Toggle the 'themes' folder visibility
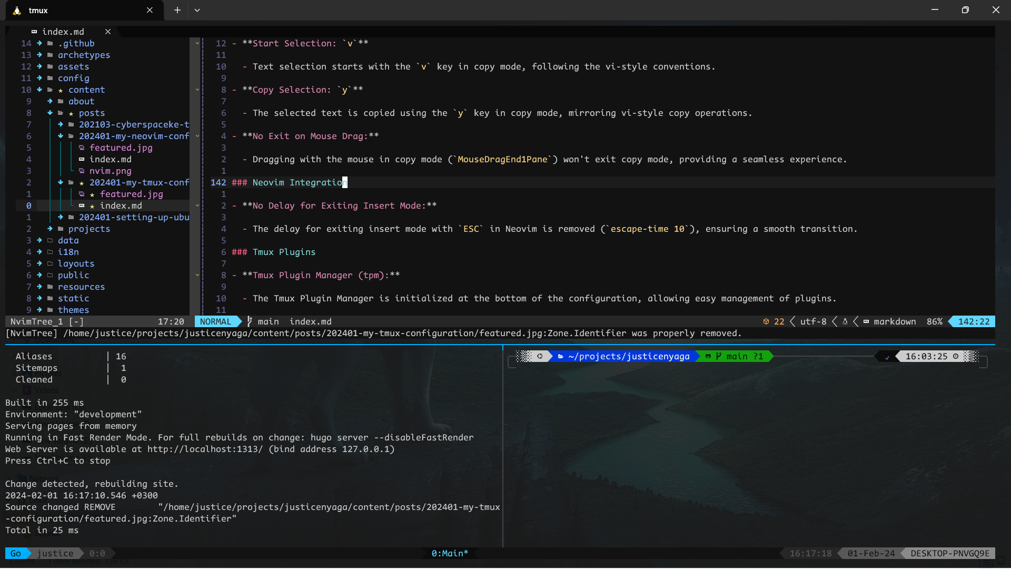The width and height of the screenshot is (1011, 569). coord(74,309)
